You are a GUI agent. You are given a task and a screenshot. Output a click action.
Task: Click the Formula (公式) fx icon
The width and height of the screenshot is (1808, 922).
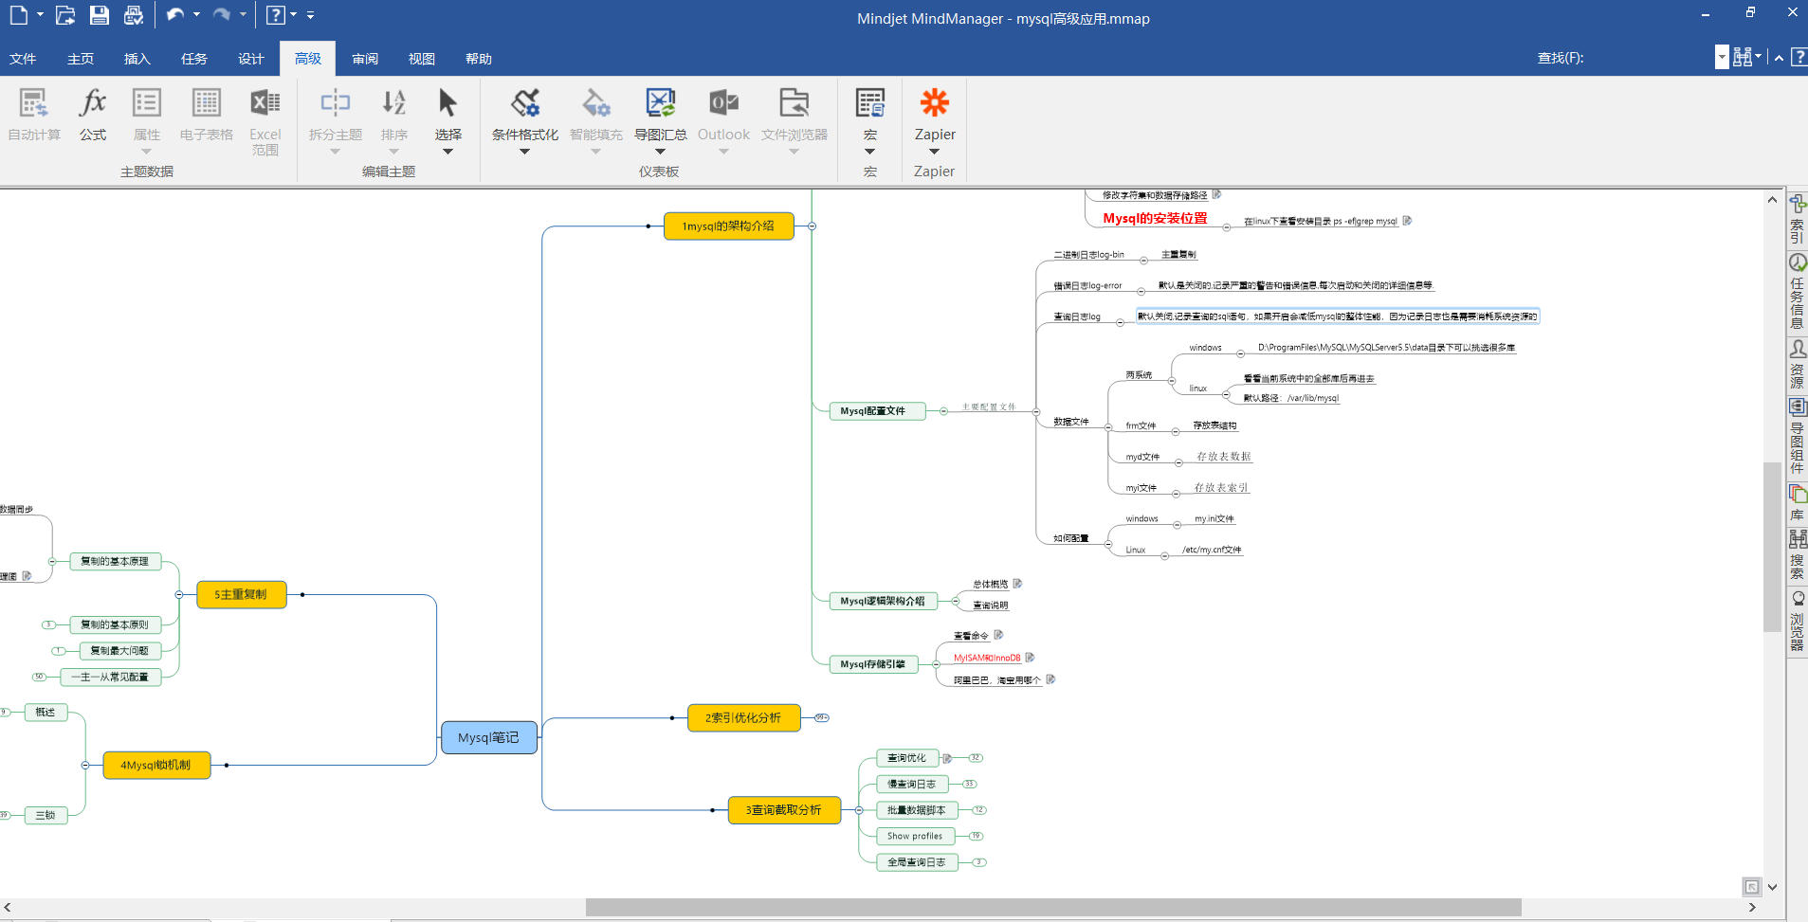(x=93, y=103)
